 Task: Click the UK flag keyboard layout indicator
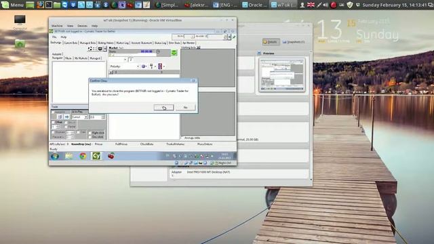coord(311,5)
